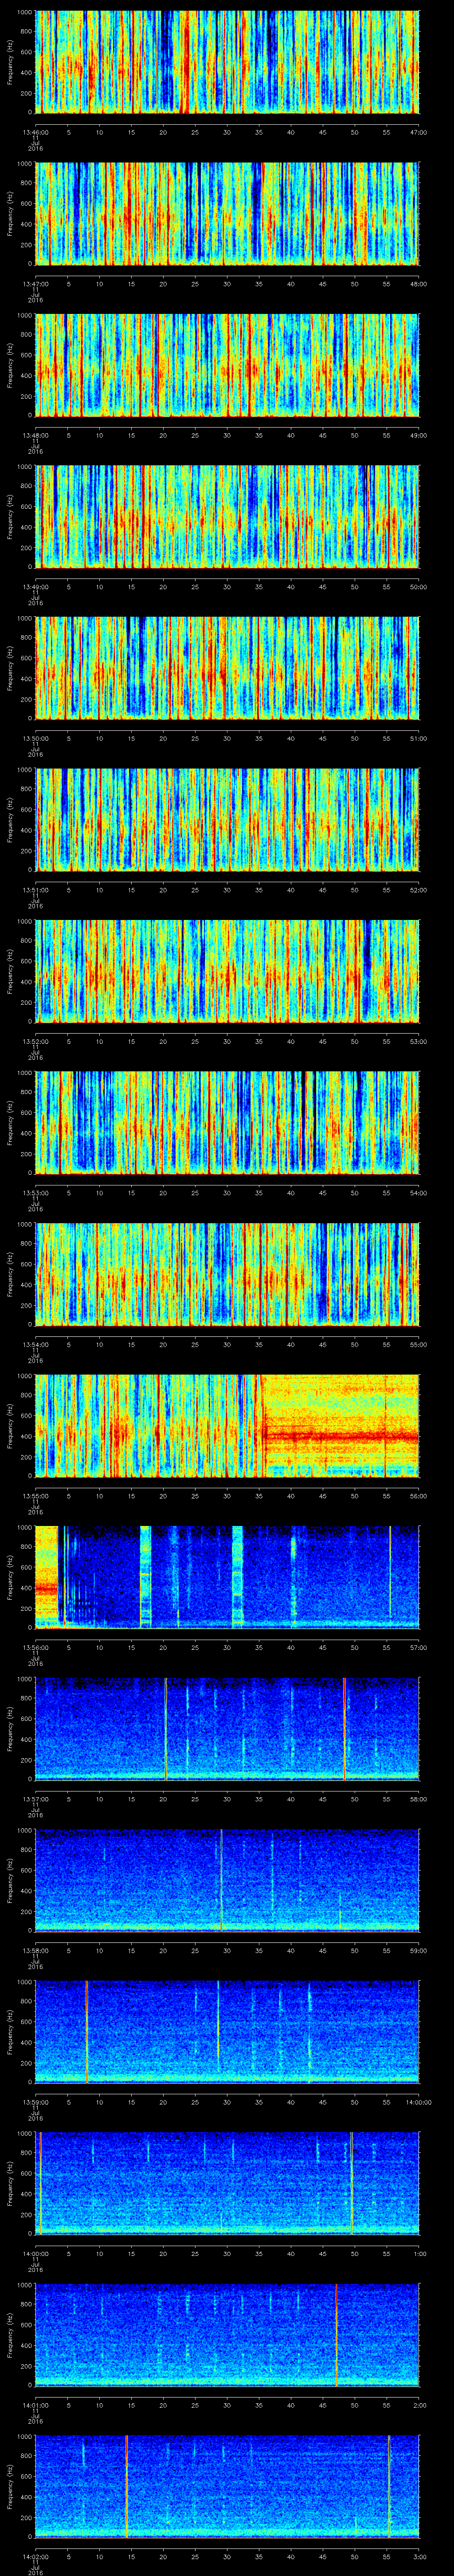Click the Frequency (Hz) axis title of the 13:56 panel
The image size is (454, 2576).
[10, 1577]
